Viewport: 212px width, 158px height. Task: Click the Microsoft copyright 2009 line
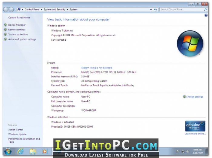tap(83, 35)
